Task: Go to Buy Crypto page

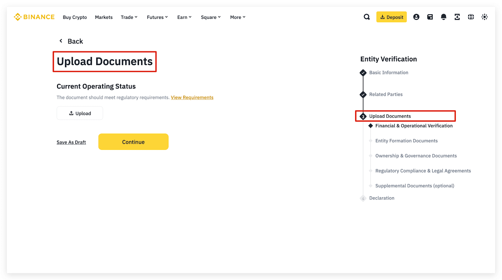Action: pyautogui.click(x=75, y=17)
